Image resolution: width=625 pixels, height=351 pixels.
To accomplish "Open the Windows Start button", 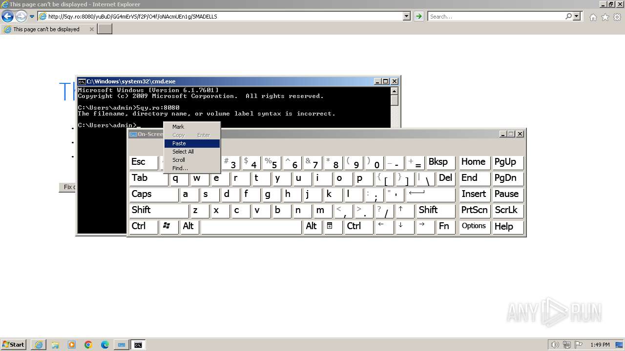I will (x=14, y=345).
